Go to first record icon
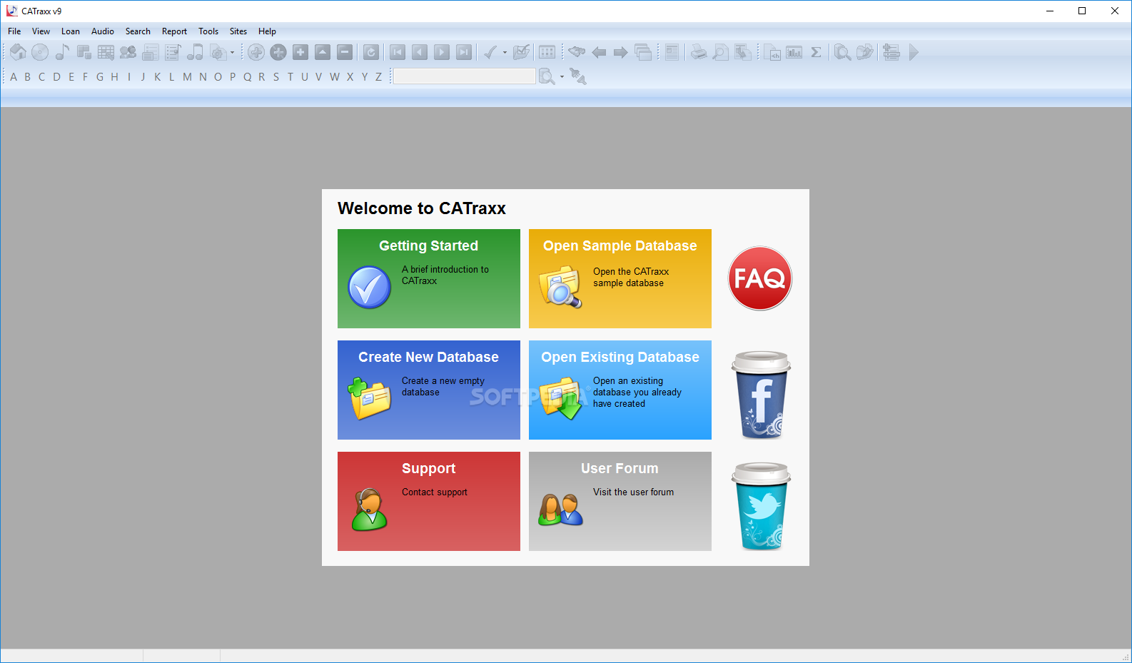The image size is (1132, 663). click(398, 52)
